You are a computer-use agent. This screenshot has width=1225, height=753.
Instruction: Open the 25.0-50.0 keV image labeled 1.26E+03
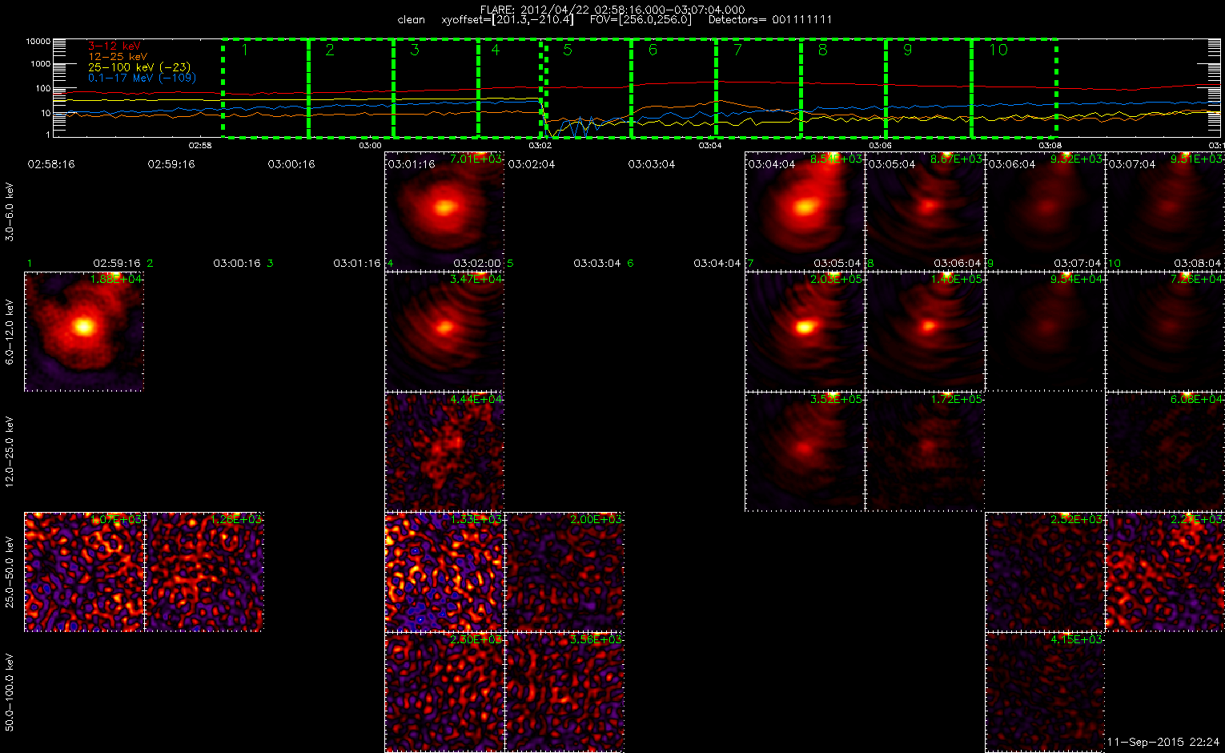click(x=204, y=572)
